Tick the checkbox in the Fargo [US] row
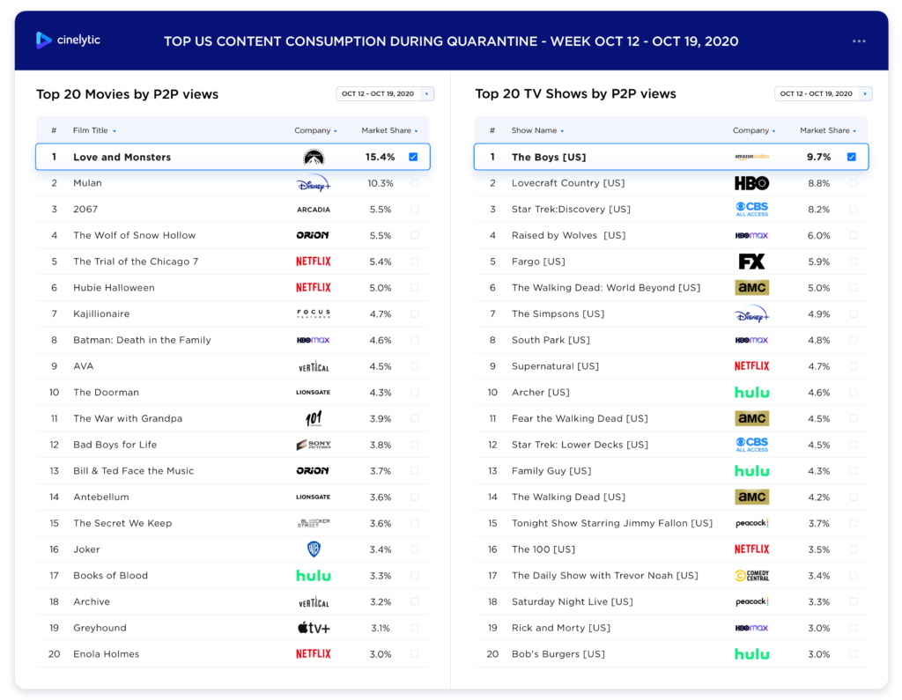 [853, 262]
